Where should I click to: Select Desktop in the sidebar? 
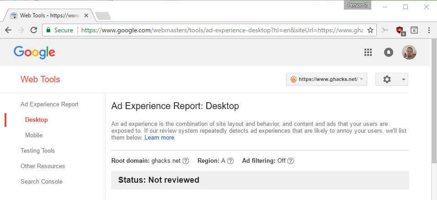click(x=36, y=120)
